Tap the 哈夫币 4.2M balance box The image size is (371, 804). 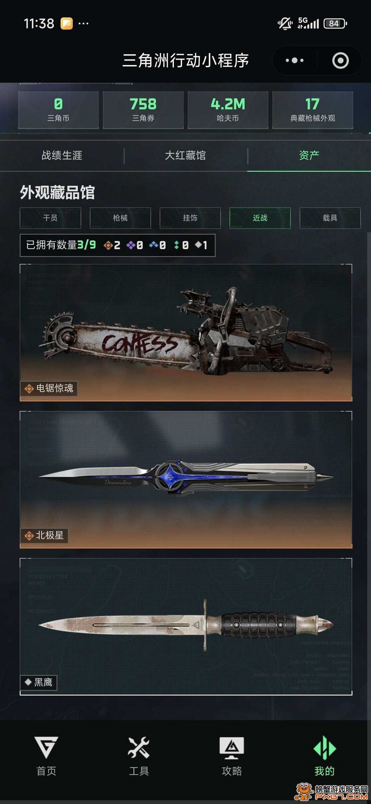click(228, 110)
